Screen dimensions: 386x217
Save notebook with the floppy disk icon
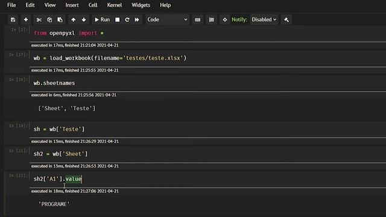click(13, 20)
